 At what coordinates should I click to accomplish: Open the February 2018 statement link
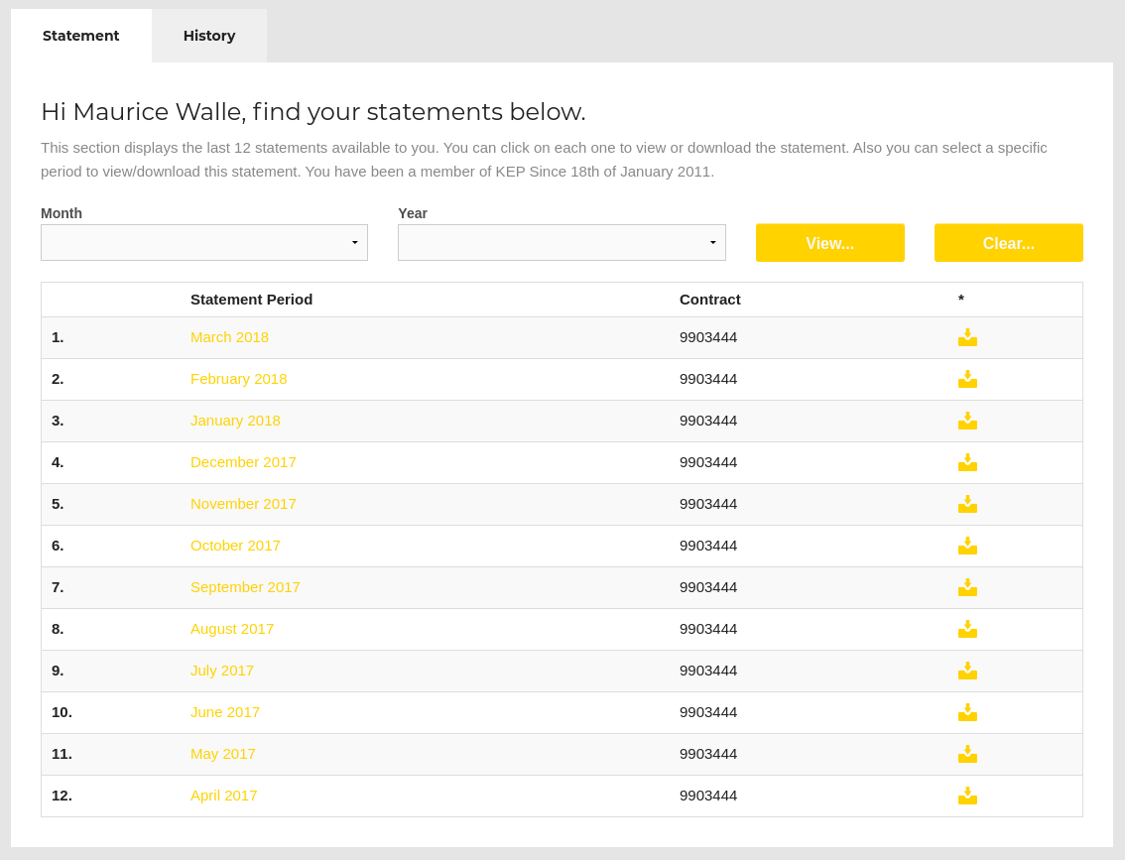click(238, 379)
